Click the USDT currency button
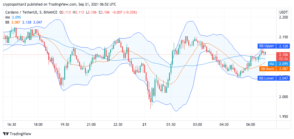 [x=283, y=13]
